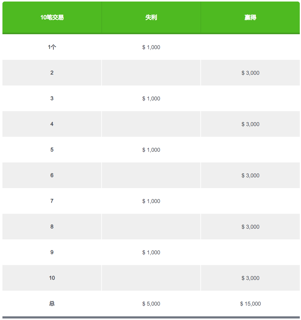Select trade number 10 cell

pos(52,278)
